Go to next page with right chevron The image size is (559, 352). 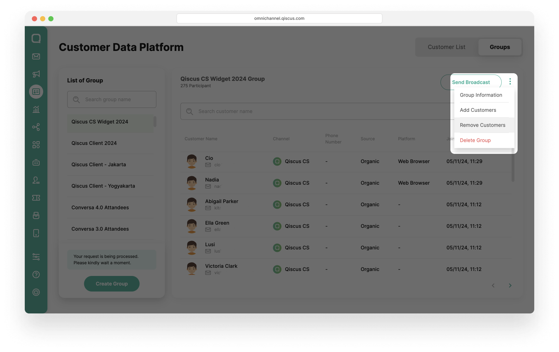(510, 285)
